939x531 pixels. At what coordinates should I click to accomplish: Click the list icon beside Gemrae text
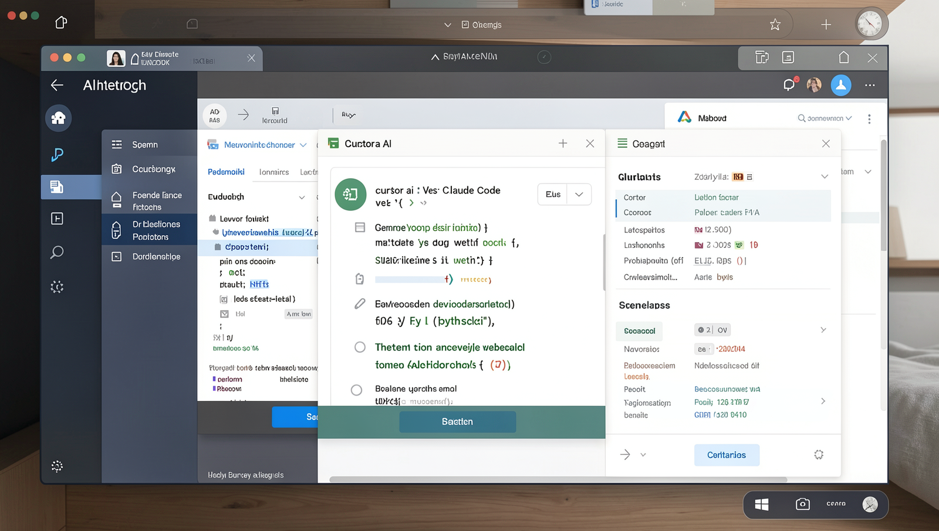click(360, 227)
